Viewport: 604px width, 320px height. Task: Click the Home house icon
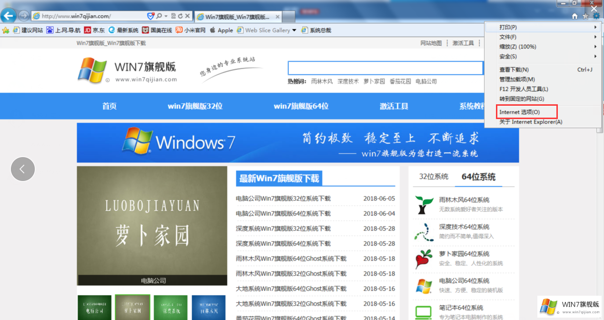point(575,16)
